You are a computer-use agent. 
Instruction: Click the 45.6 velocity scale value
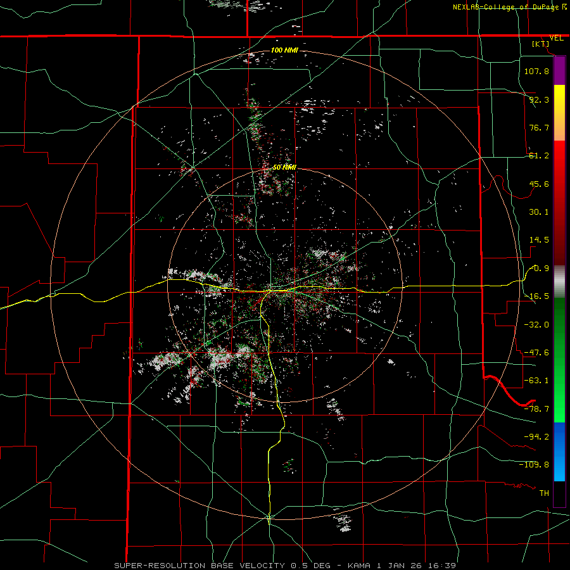pos(539,184)
